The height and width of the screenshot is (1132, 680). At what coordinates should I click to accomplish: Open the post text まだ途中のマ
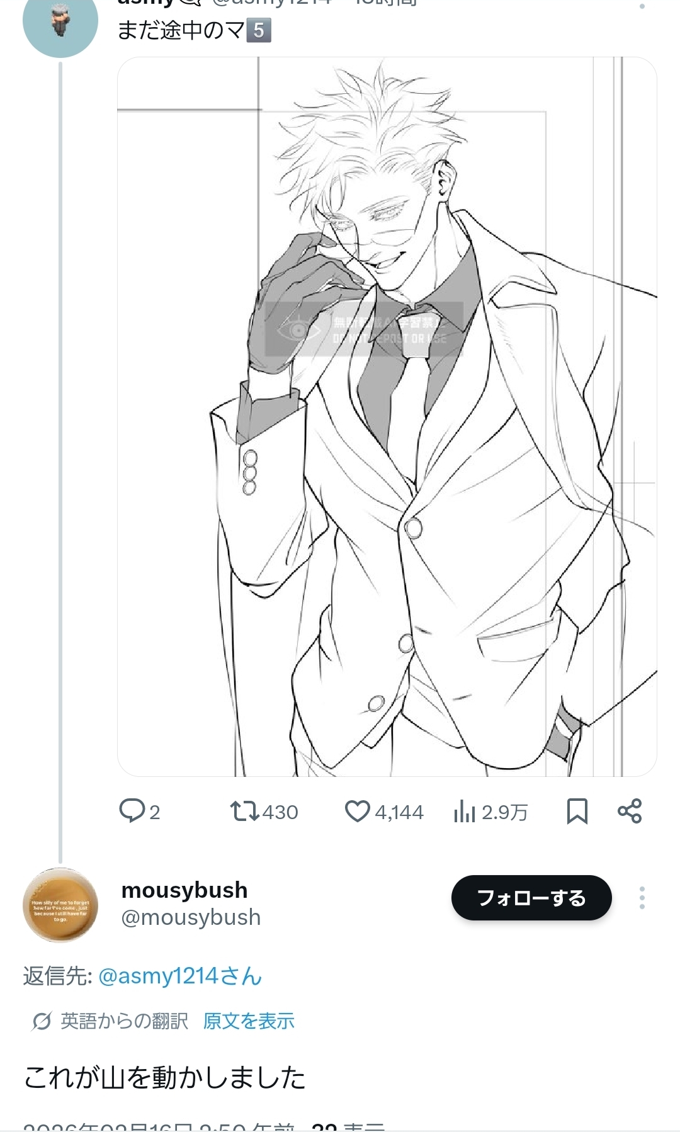[x=181, y=30]
